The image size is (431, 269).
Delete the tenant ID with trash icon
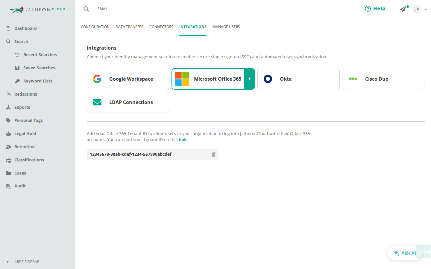click(x=214, y=154)
